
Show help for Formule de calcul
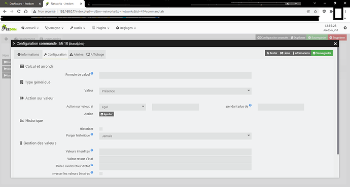[92, 73]
